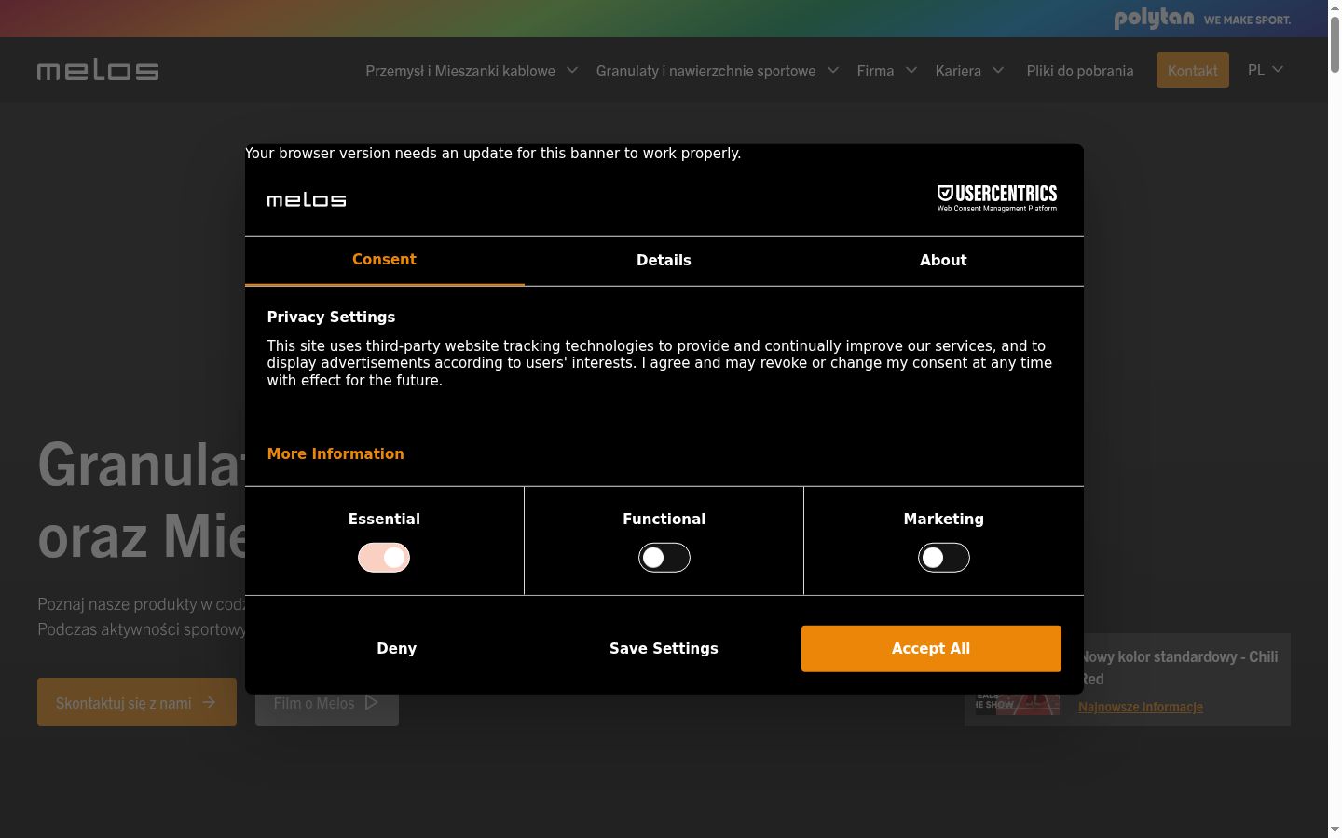Switch to the About tab
Viewport: 1342px width, 838px height.
943,261
